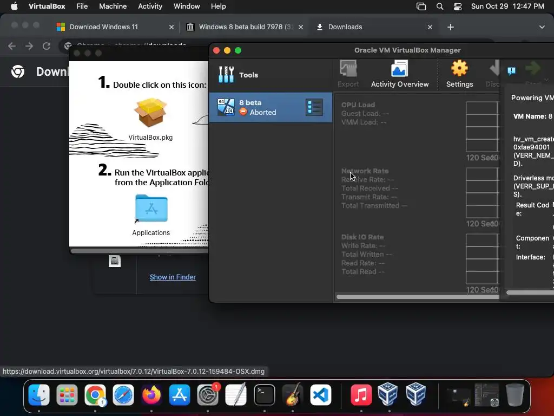Click the Network Rate label
554x416 pixels.
365,171
